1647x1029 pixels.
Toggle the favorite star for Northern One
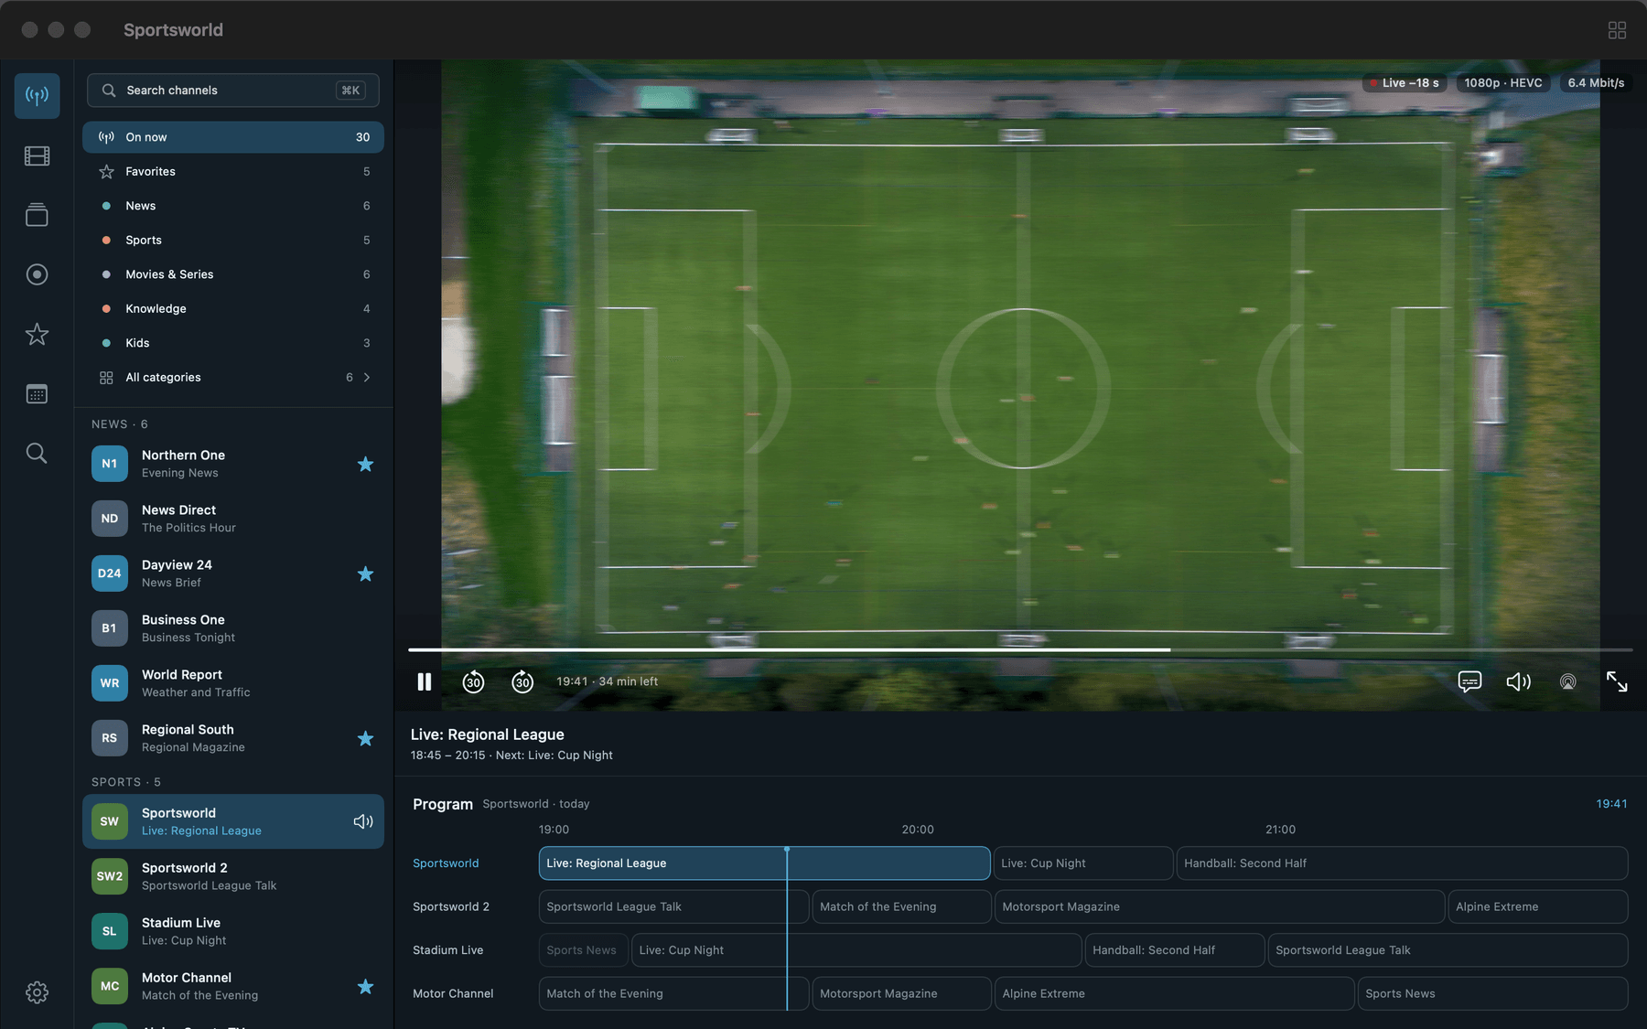tap(365, 464)
